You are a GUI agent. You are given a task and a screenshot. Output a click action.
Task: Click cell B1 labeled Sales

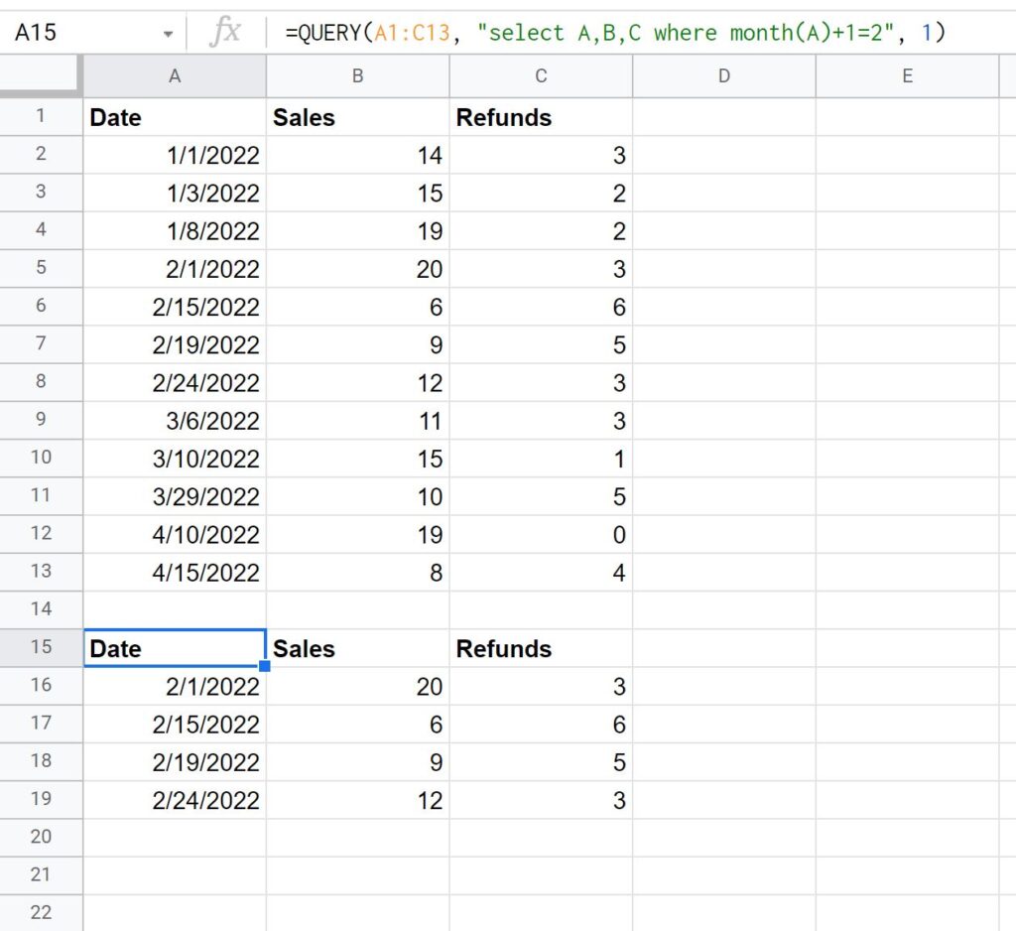pos(357,117)
